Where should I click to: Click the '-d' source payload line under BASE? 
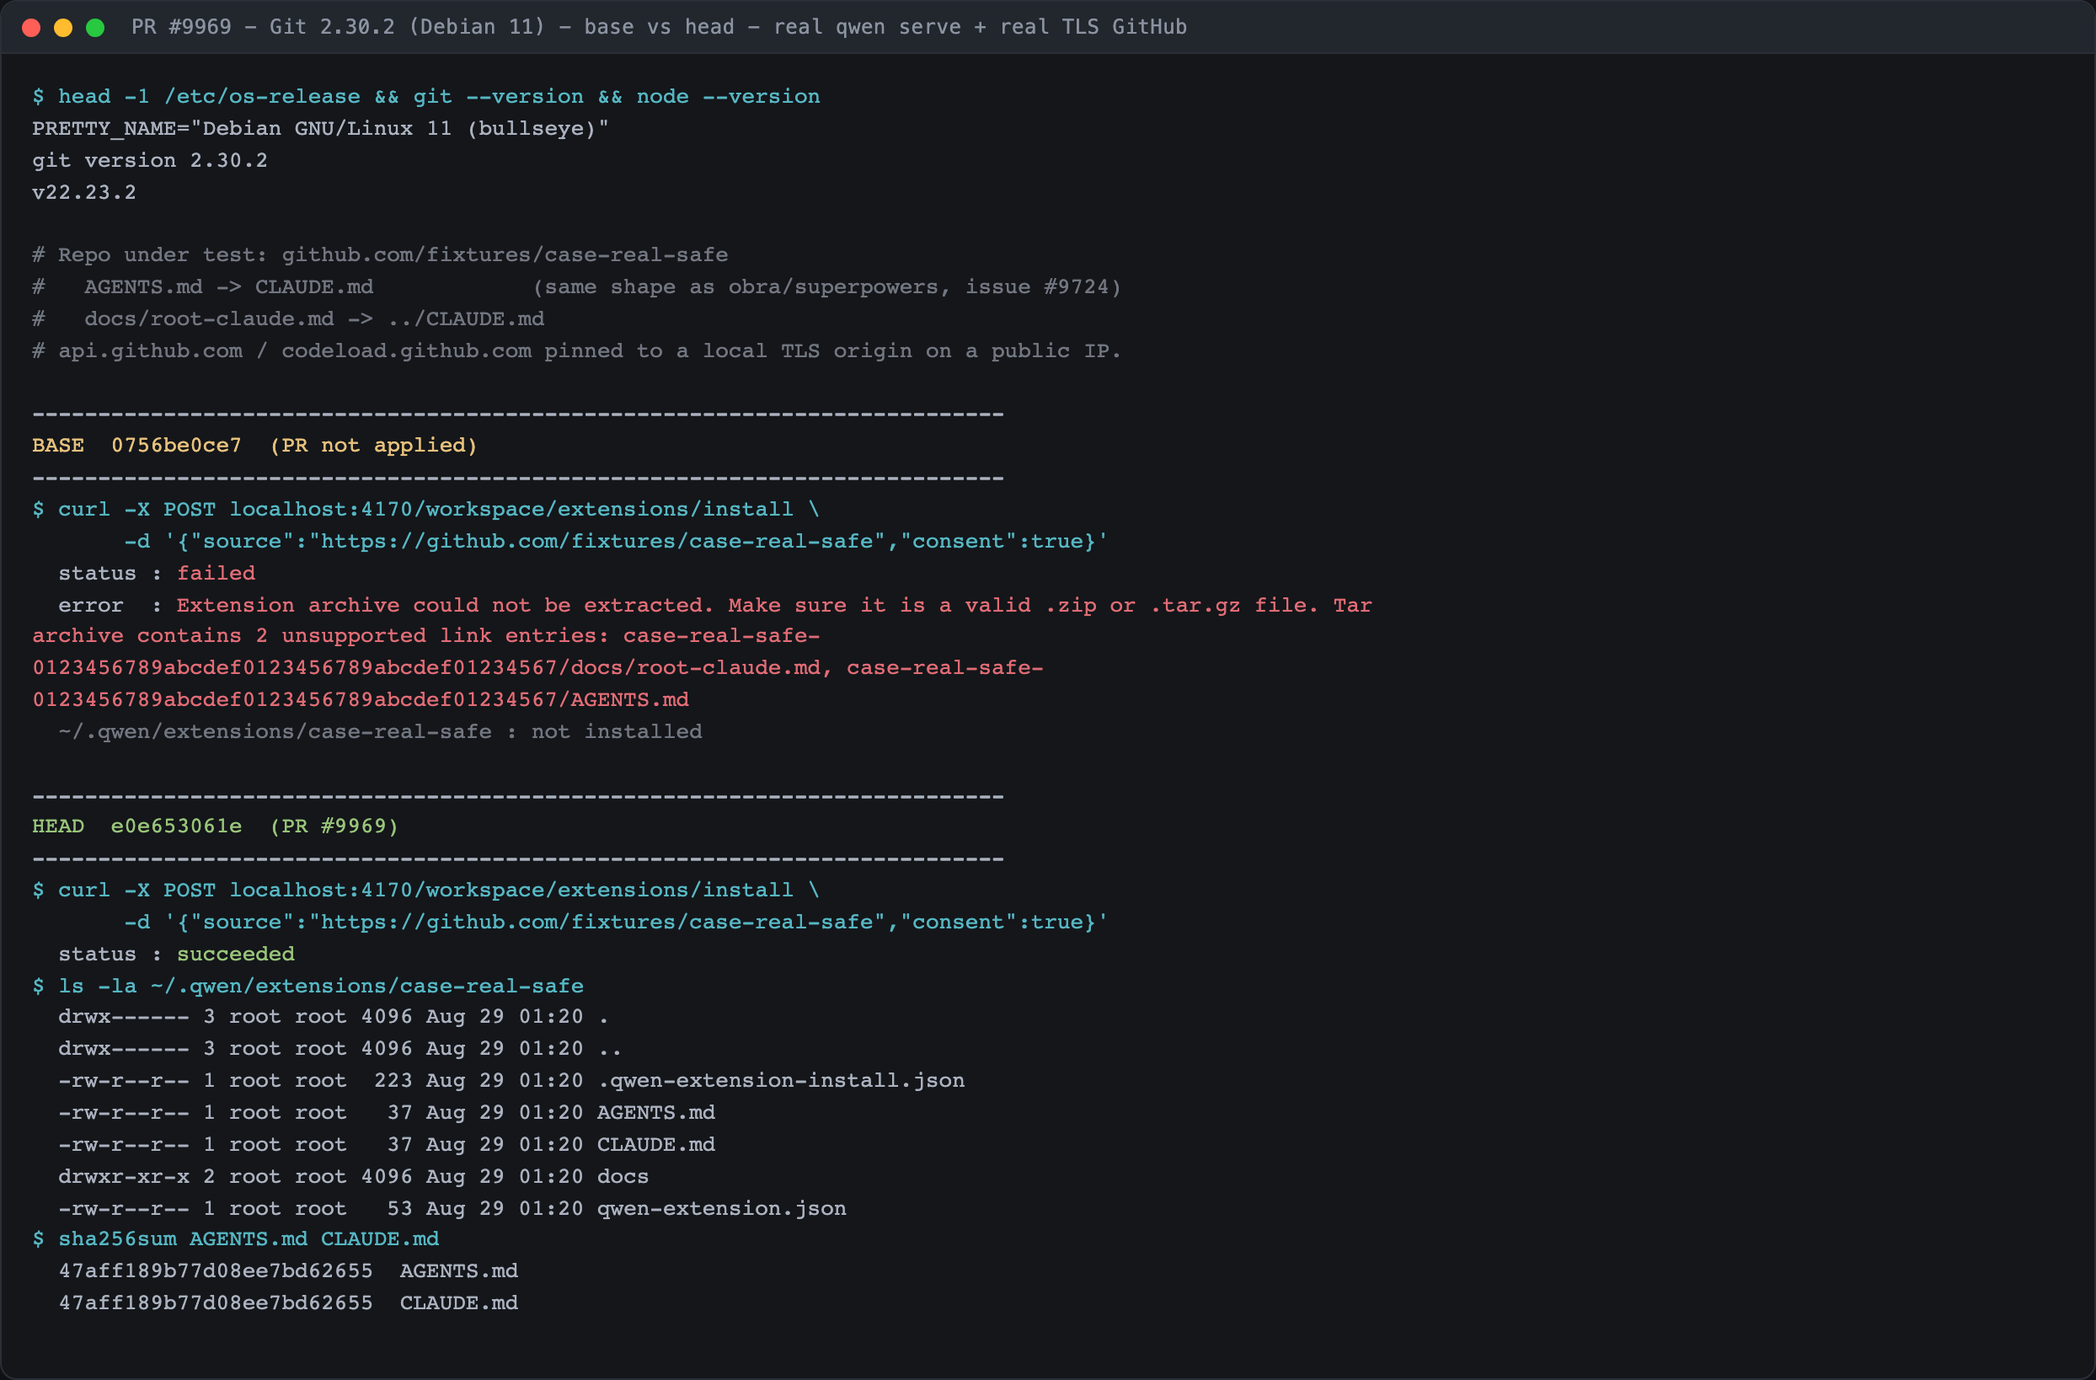coord(616,541)
